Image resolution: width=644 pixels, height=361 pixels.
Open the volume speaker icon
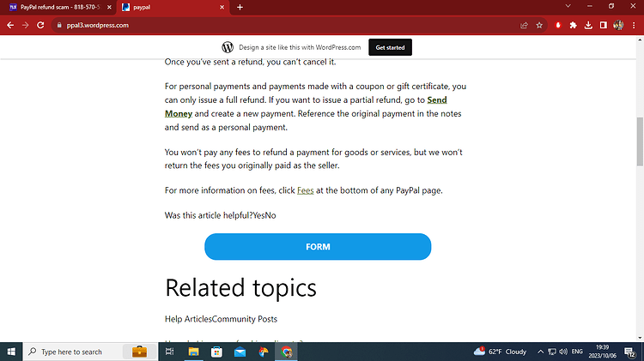[x=563, y=352]
